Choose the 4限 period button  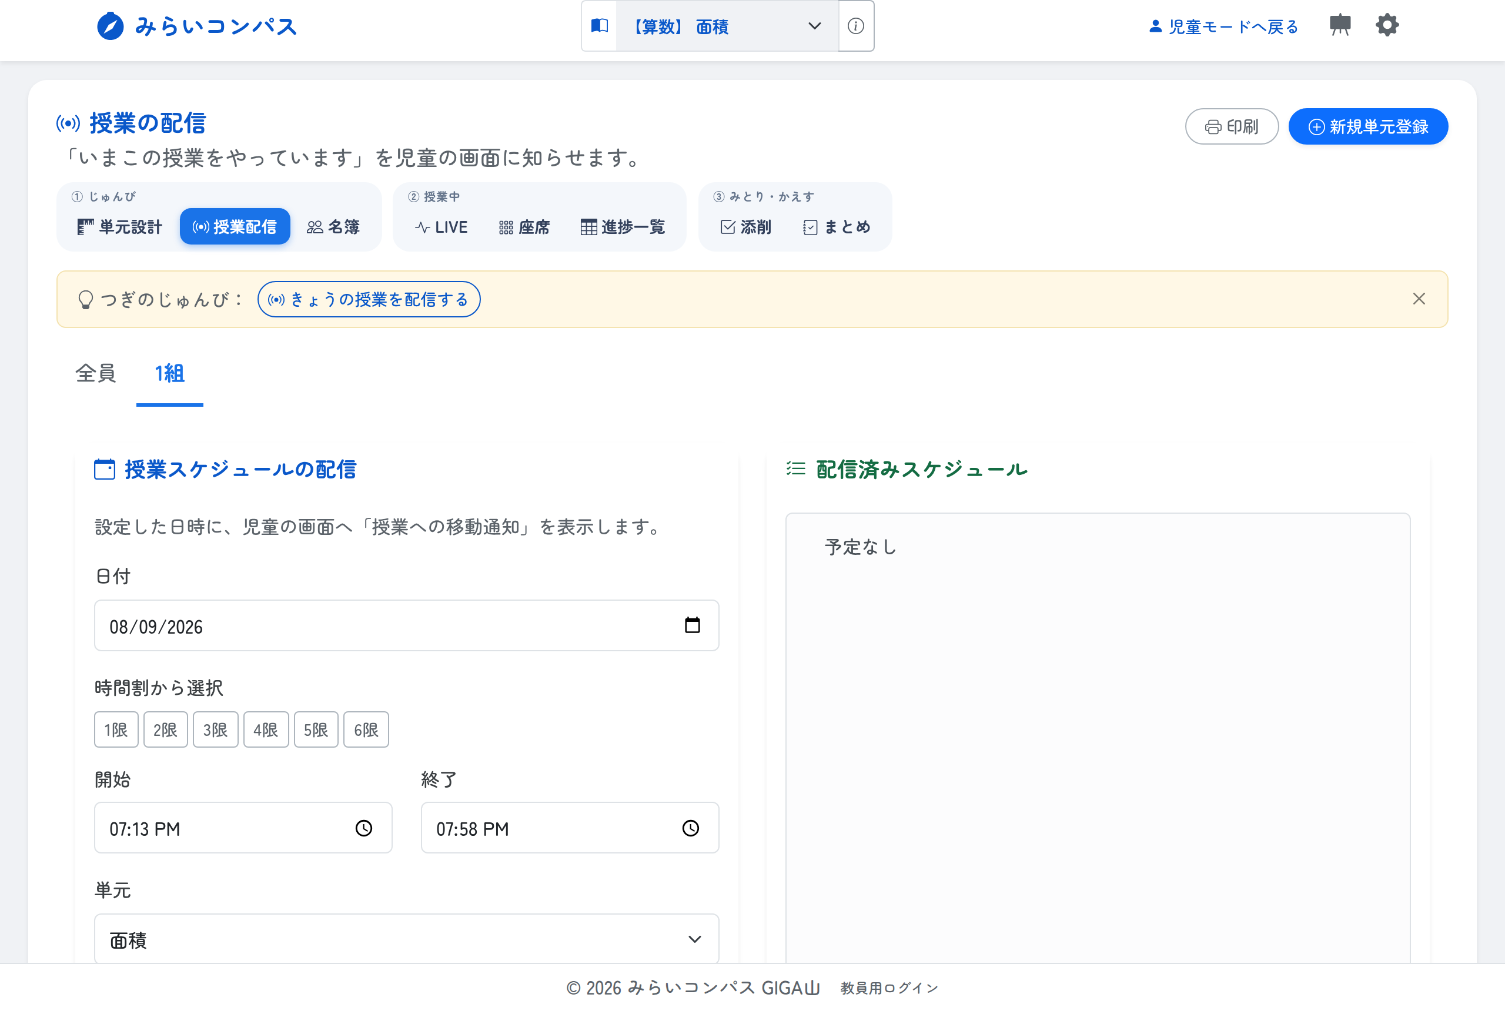click(266, 730)
